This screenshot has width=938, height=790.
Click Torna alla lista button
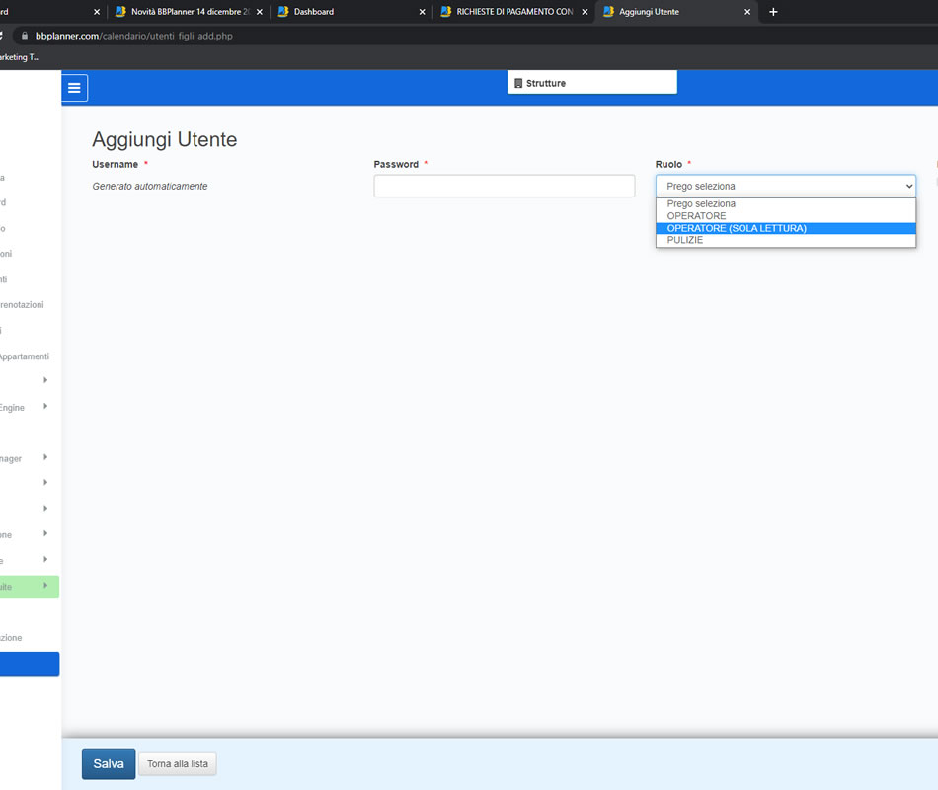(177, 764)
